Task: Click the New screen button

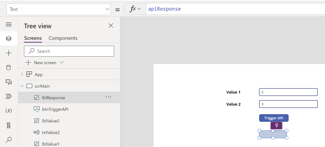Action: (x=45, y=63)
